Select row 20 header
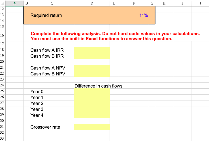Screen dimensions: 209x141 tap(3, 62)
